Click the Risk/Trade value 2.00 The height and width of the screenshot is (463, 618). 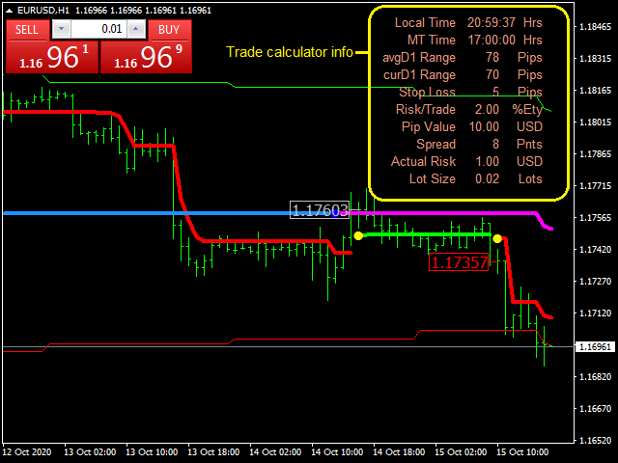pos(487,109)
